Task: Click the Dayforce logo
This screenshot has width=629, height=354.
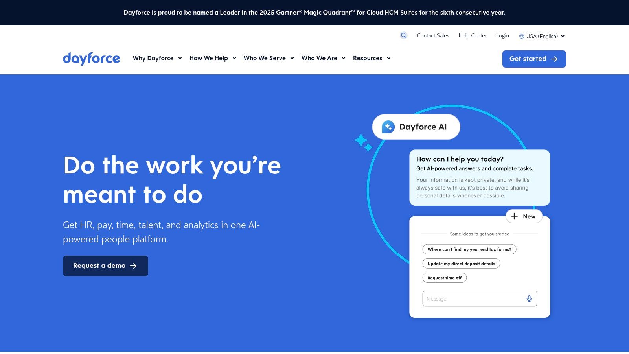Action: [91, 59]
